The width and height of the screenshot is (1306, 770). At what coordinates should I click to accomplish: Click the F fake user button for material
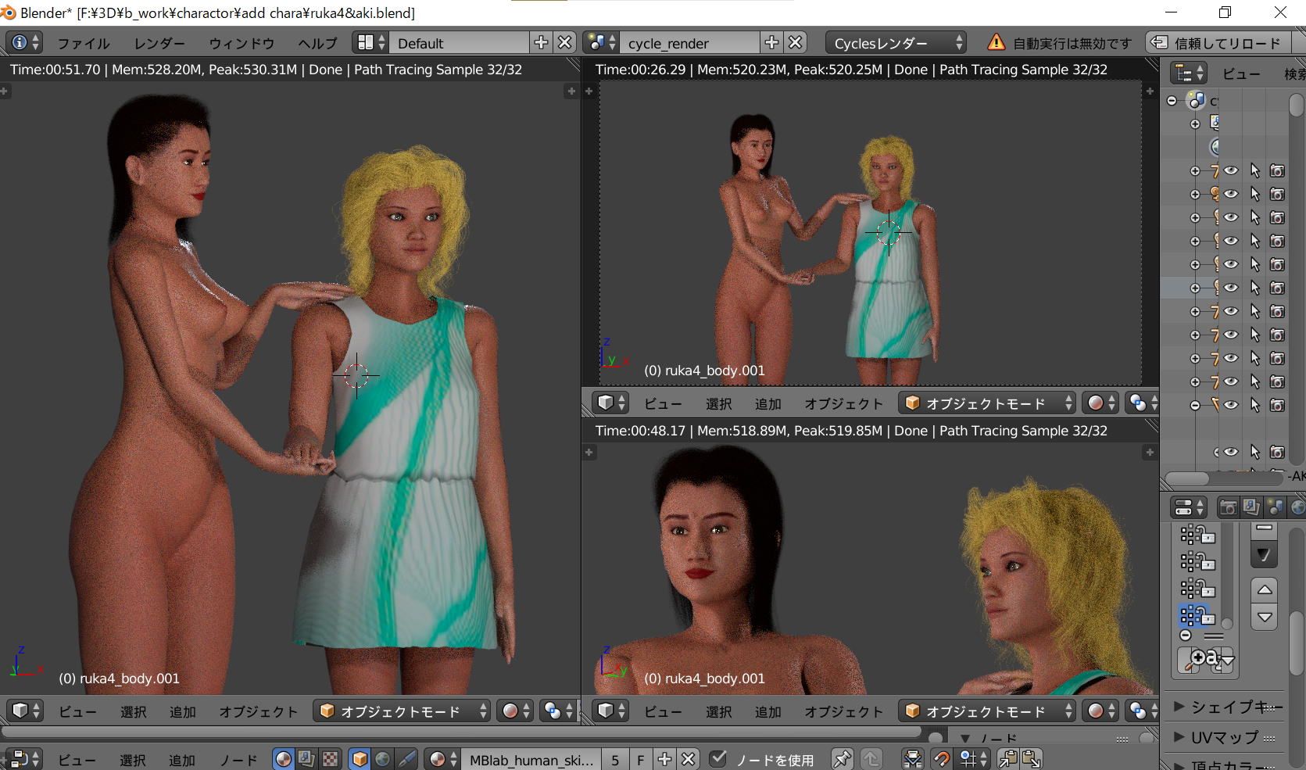click(640, 759)
